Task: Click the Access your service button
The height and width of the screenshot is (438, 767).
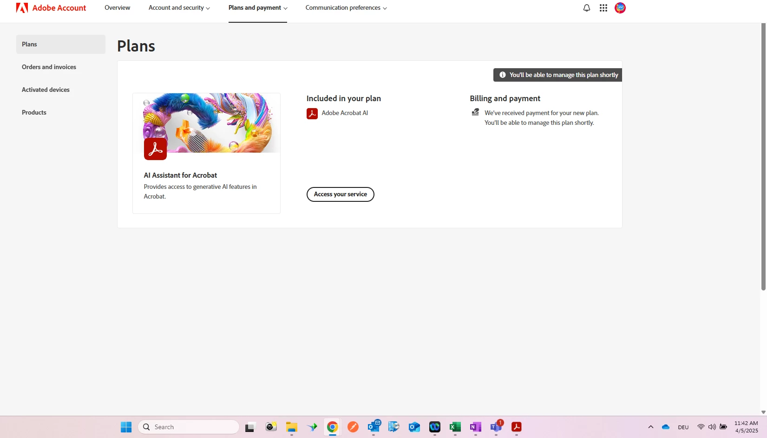Action: [341, 194]
